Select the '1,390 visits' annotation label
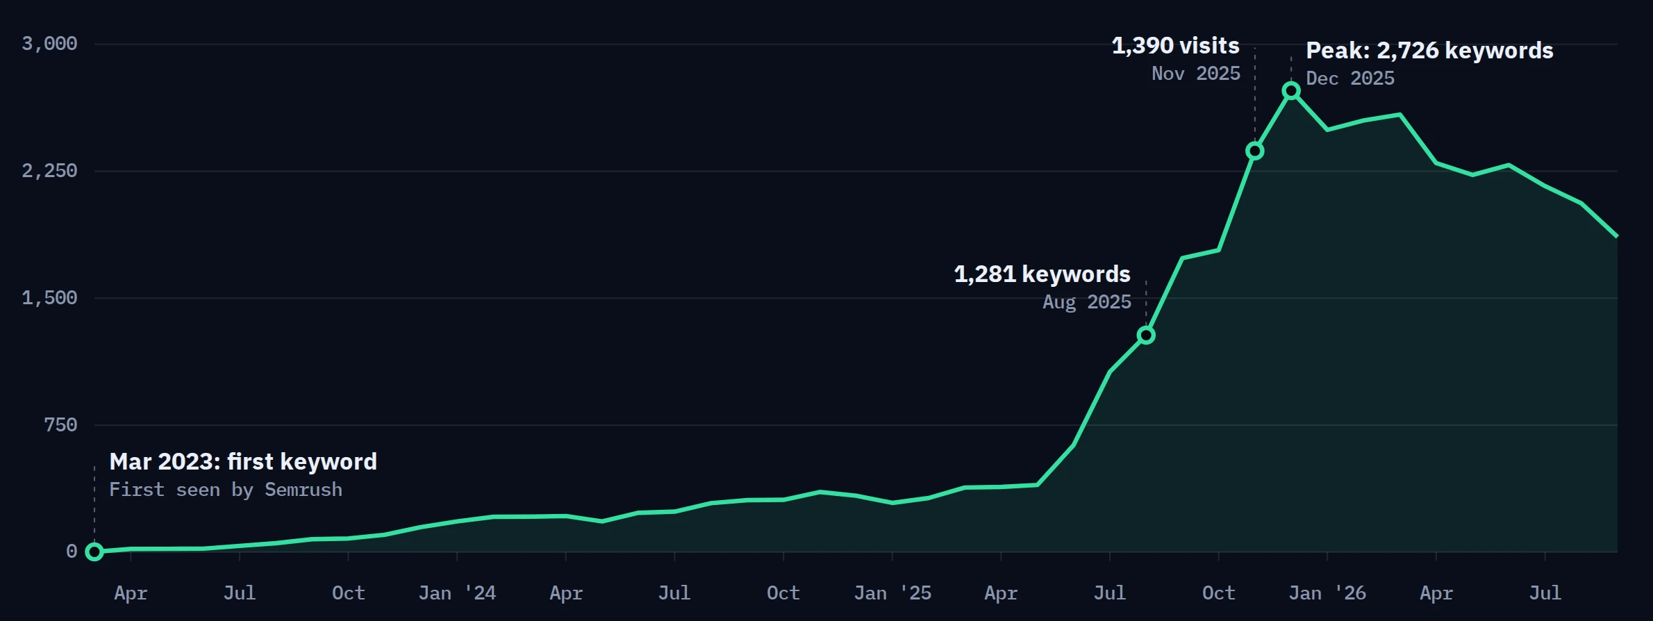Screen dimensions: 1653x621 [1175, 46]
